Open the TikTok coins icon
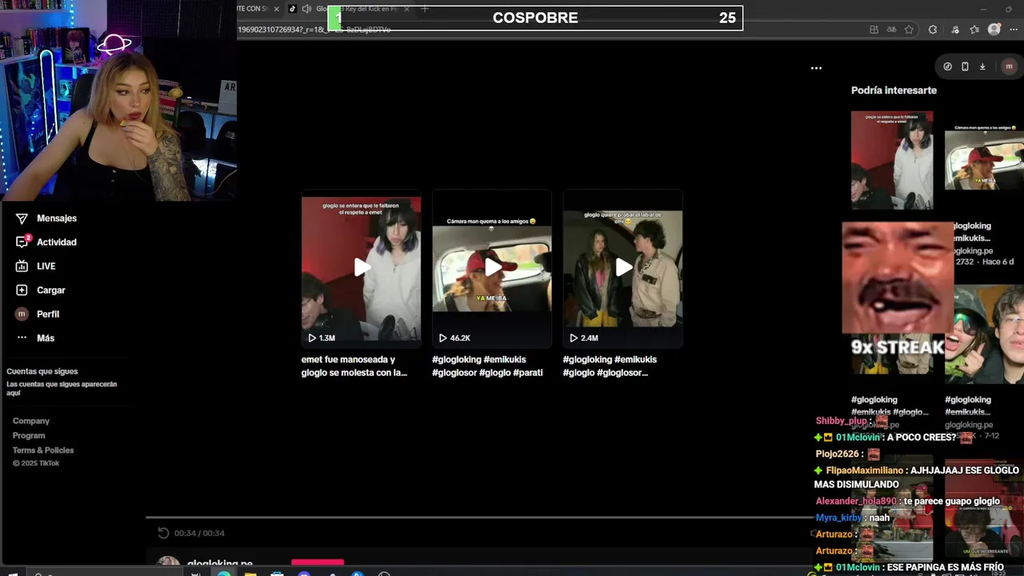1024x576 pixels. pyautogui.click(x=947, y=66)
